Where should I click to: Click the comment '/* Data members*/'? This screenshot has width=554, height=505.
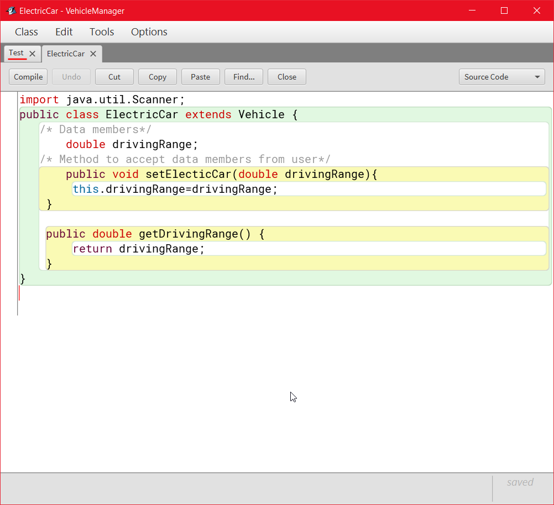[x=96, y=130]
